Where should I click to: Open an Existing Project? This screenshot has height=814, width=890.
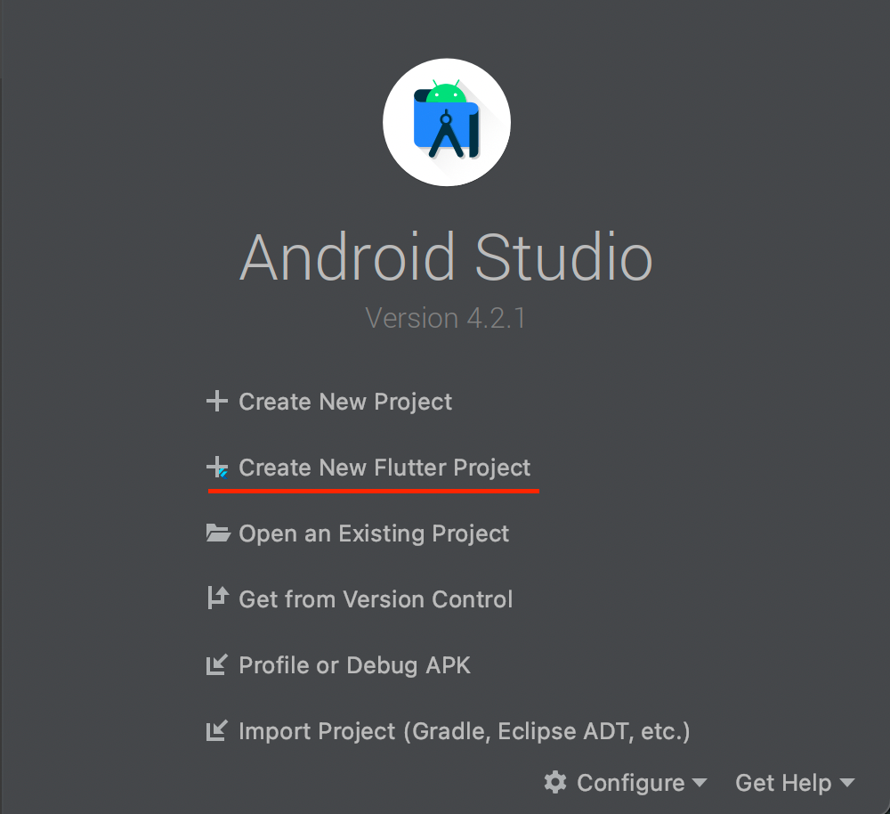[x=374, y=534]
